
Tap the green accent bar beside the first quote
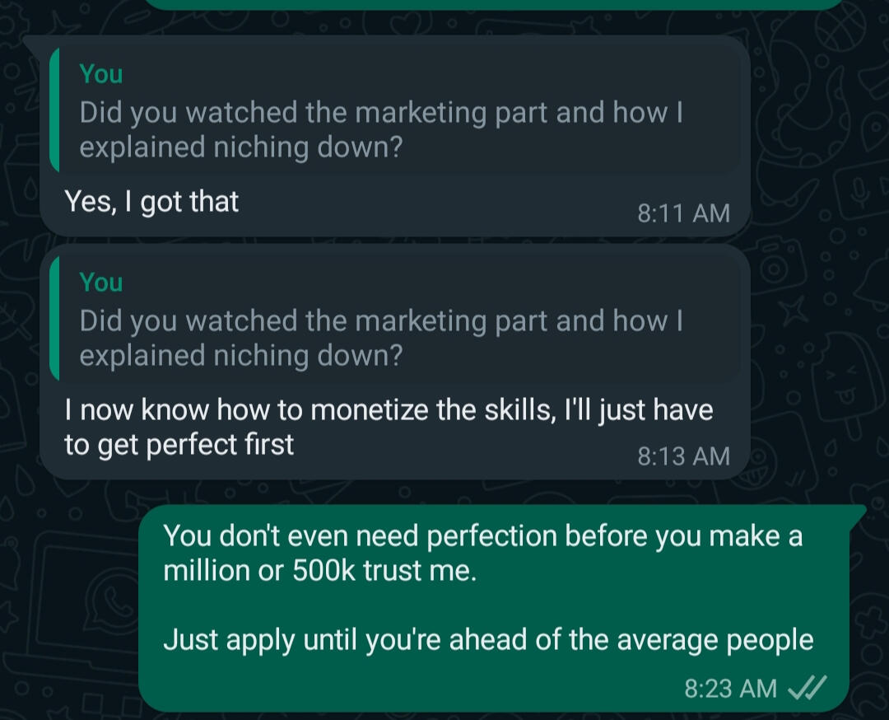[x=54, y=110]
